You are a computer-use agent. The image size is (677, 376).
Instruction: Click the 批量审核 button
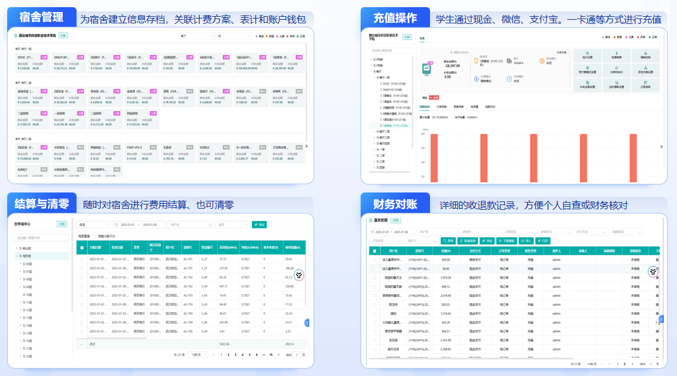click(x=468, y=241)
